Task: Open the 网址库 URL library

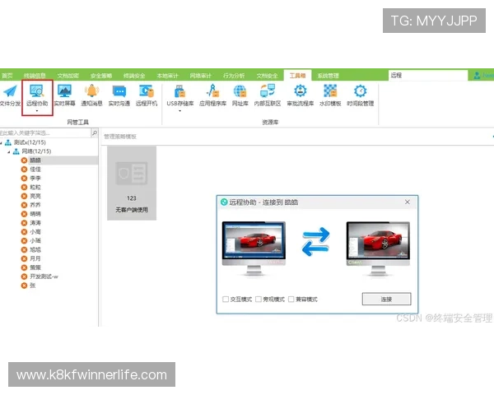Action: coord(240,95)
